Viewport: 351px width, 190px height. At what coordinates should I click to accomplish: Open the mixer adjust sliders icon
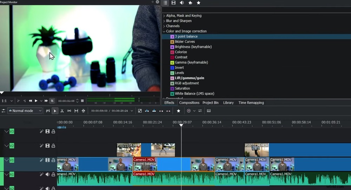pyautogui.click(x=200, y=111)
